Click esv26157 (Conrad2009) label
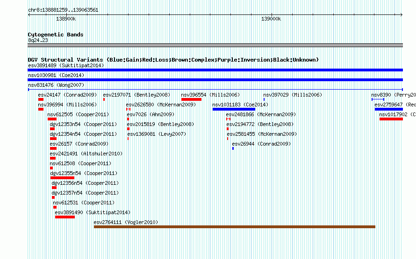The width and height of the screenshot is (416, 259). (x=79, y=144)
